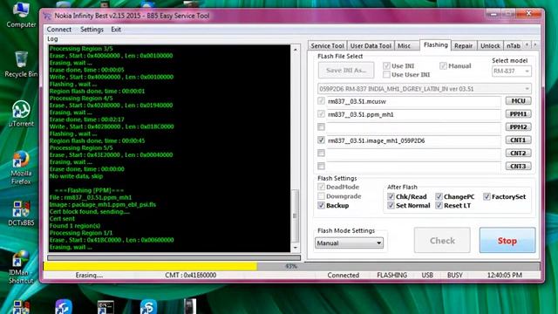This screenshot has height=314, width=558.
Task: Click the MCU file select button
Action: coord(518,101)
